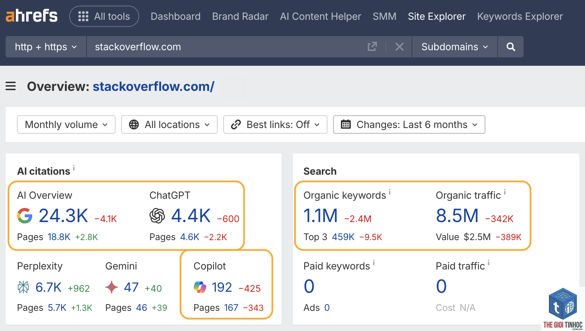The image size is (585, 331).
Task: Open Copilot pages 167
Action: (231, 308)
